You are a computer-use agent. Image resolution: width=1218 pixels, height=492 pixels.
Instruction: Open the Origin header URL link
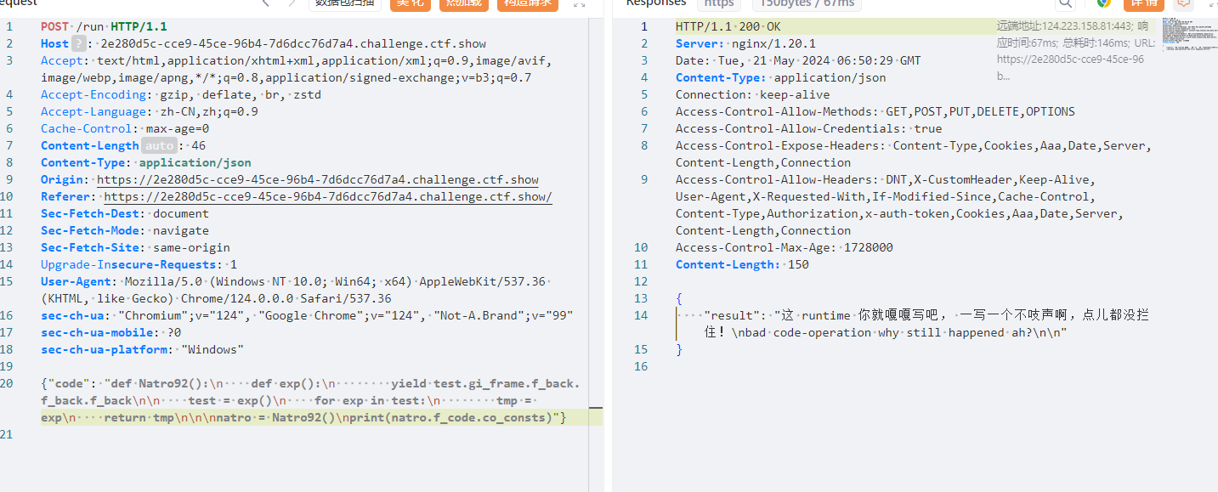click(318, 179)
